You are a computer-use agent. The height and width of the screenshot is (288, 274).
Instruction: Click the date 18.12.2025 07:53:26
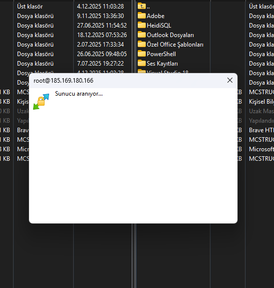(x=102, y=35)
